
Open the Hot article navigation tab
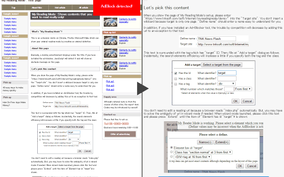click(x=60, y=8)
